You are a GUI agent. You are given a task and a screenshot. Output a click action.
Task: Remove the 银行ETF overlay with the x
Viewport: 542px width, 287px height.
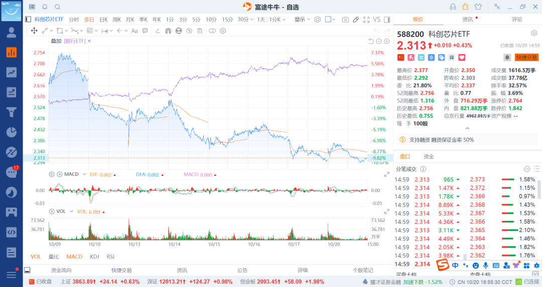pos(89,41)
